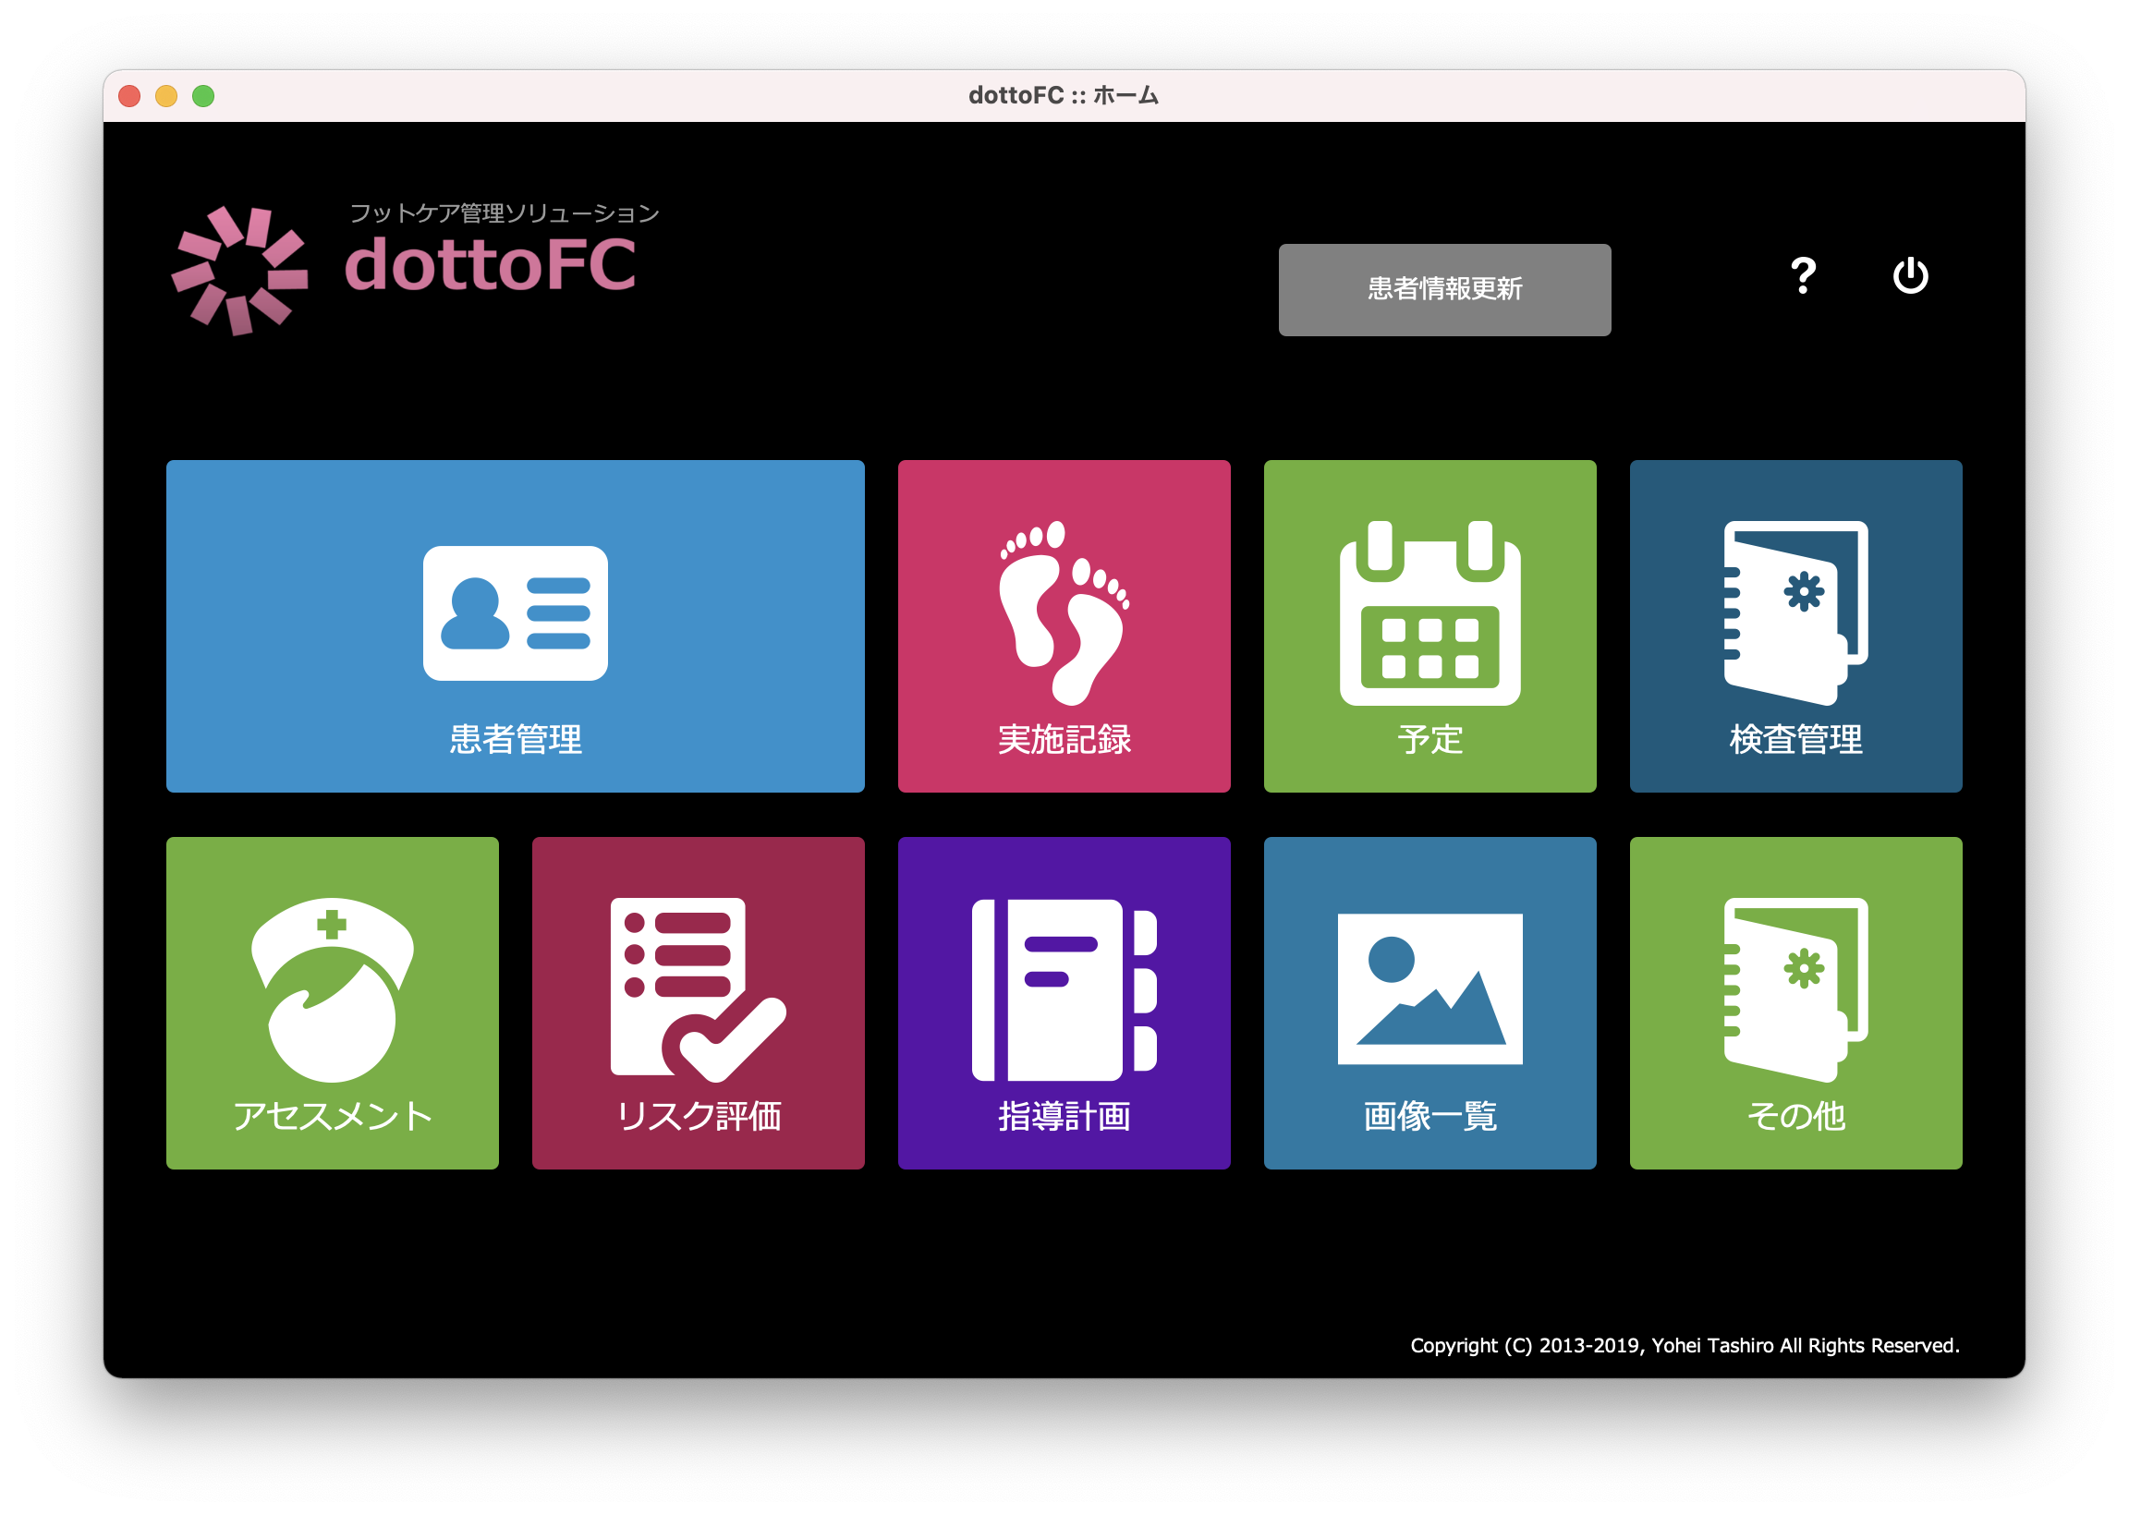Click the dottoFC logo text

(490, 265)
